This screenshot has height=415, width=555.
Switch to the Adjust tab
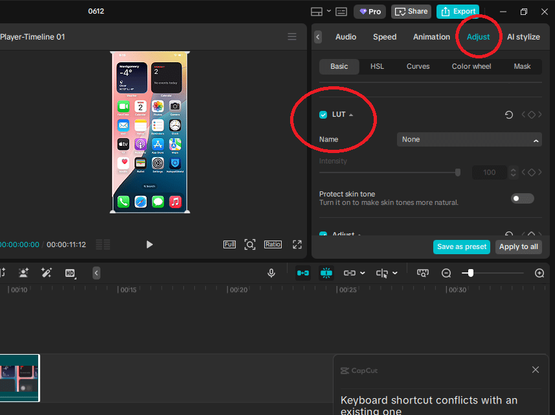tap(478, 37)
